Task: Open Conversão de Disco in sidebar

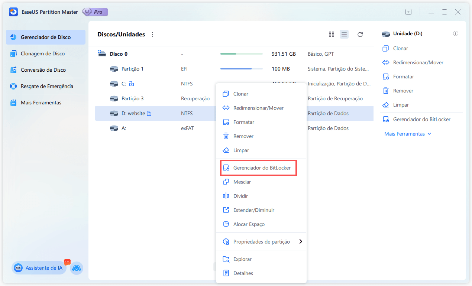Action: (x=46, y=70)
